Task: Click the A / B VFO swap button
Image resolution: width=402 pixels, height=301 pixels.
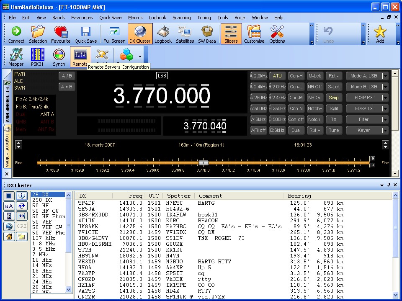Action: tap(67, 76)
